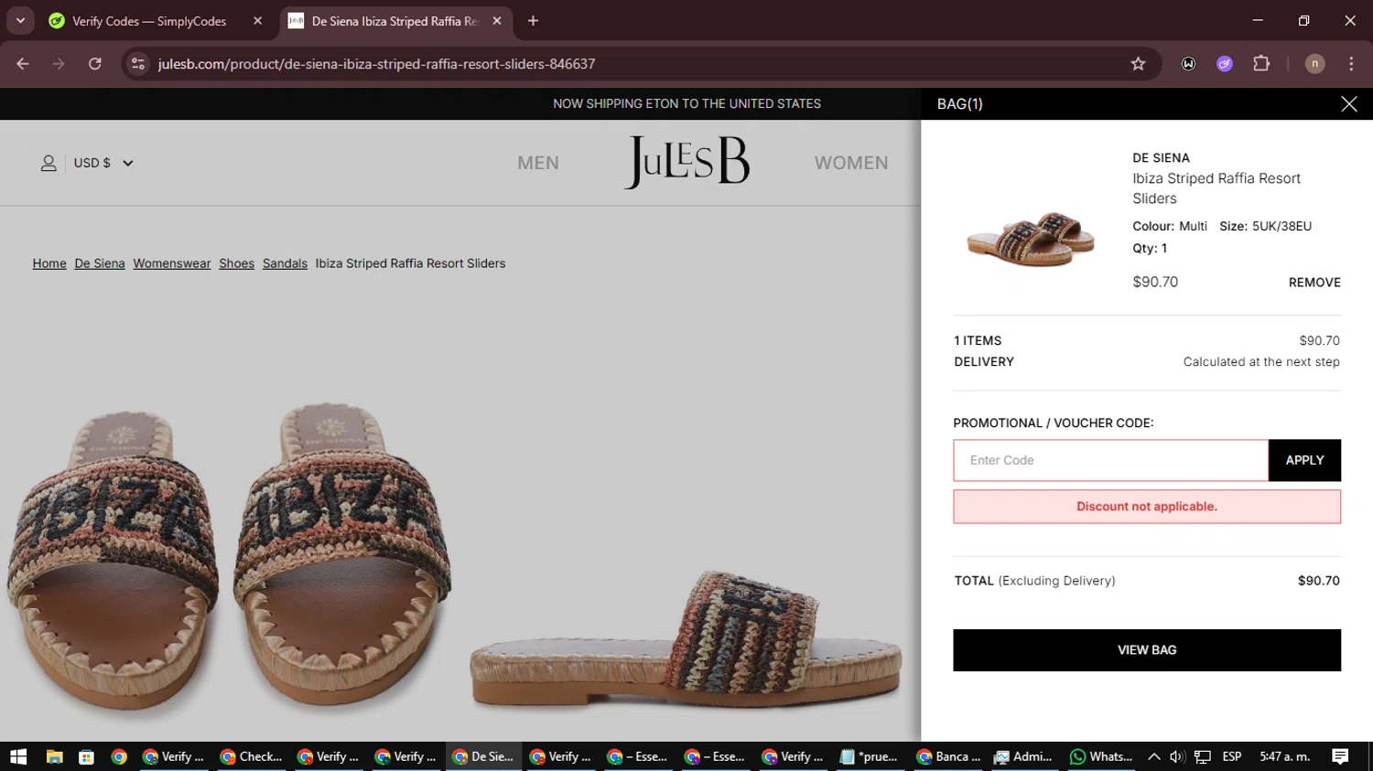Click the VIEW BAG button
This screenshot has width=1373, height=771.
1147,650
